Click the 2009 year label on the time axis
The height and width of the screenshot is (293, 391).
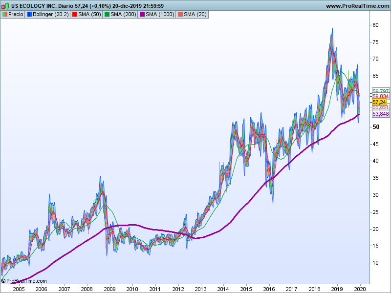(x=109, y=289)
